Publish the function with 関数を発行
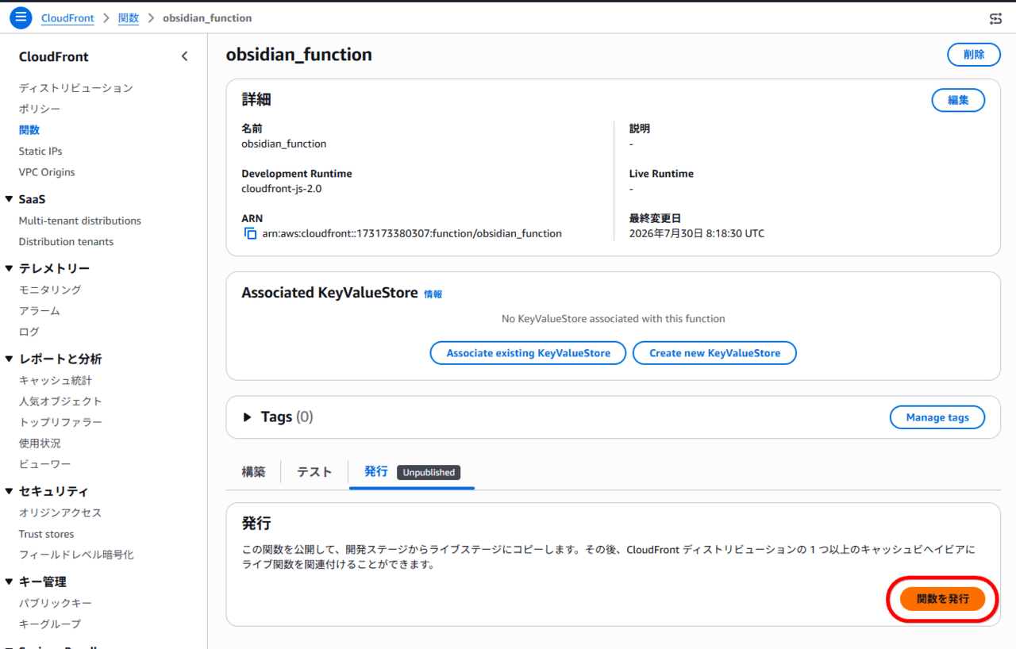Viewport: 1016px width, 649px height. click(x=943, y=599)
